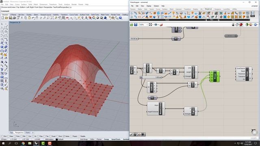Open Chrome from the Windows taskbar
Screen dimensions: 260x146
tap(23, 143)
